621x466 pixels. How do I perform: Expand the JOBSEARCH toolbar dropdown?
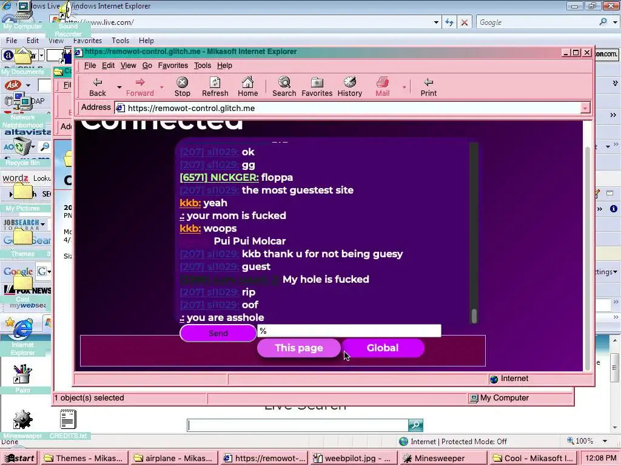pyautogui.click(x=43, y=225)
